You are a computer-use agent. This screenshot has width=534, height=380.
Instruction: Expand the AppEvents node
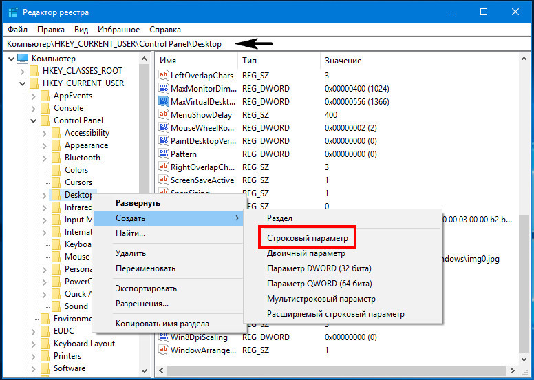click(33, 96)
